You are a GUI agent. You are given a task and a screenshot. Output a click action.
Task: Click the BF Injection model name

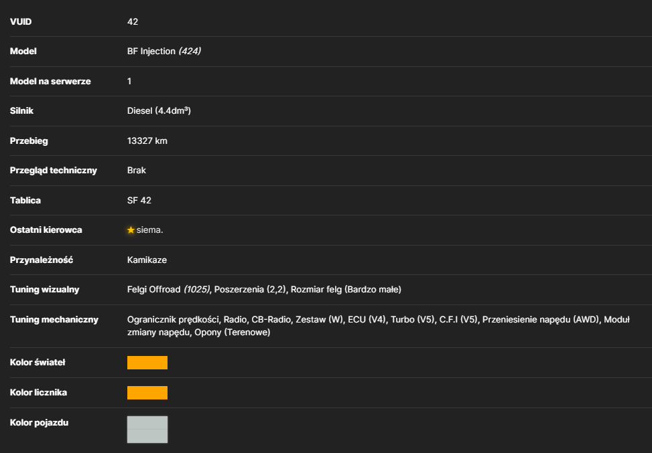[x=151, y=51]
